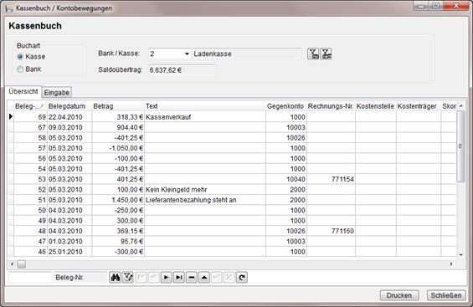Sort by Beleg-Nr. column header
The width and height of the screenshot is (473, 307).
30,106
